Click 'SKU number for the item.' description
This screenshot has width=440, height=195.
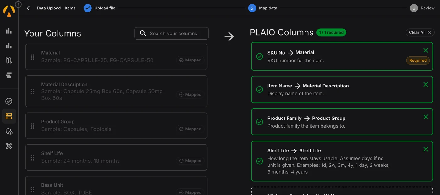pos(295,61)
